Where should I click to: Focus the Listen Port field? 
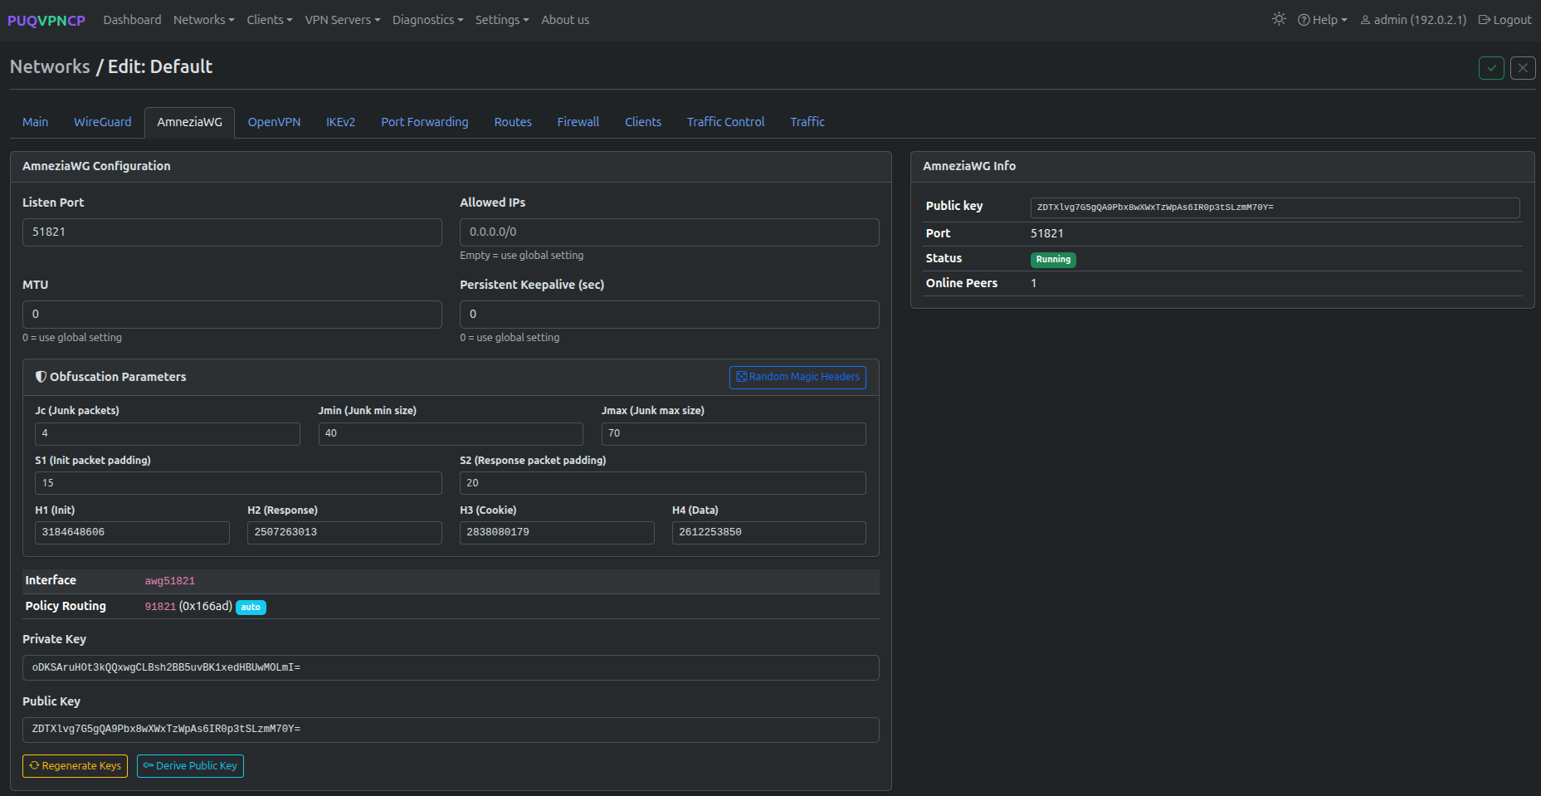tap(232, 232)
